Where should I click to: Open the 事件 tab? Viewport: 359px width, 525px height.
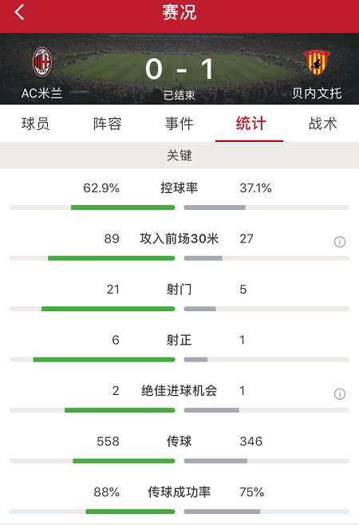179,124
